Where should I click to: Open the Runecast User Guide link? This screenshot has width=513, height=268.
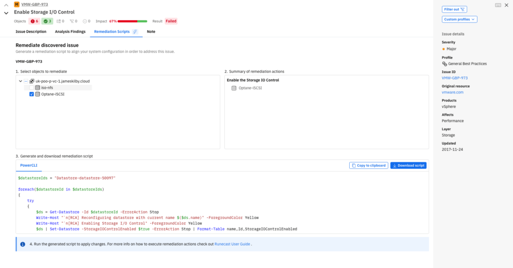point(232,244)
